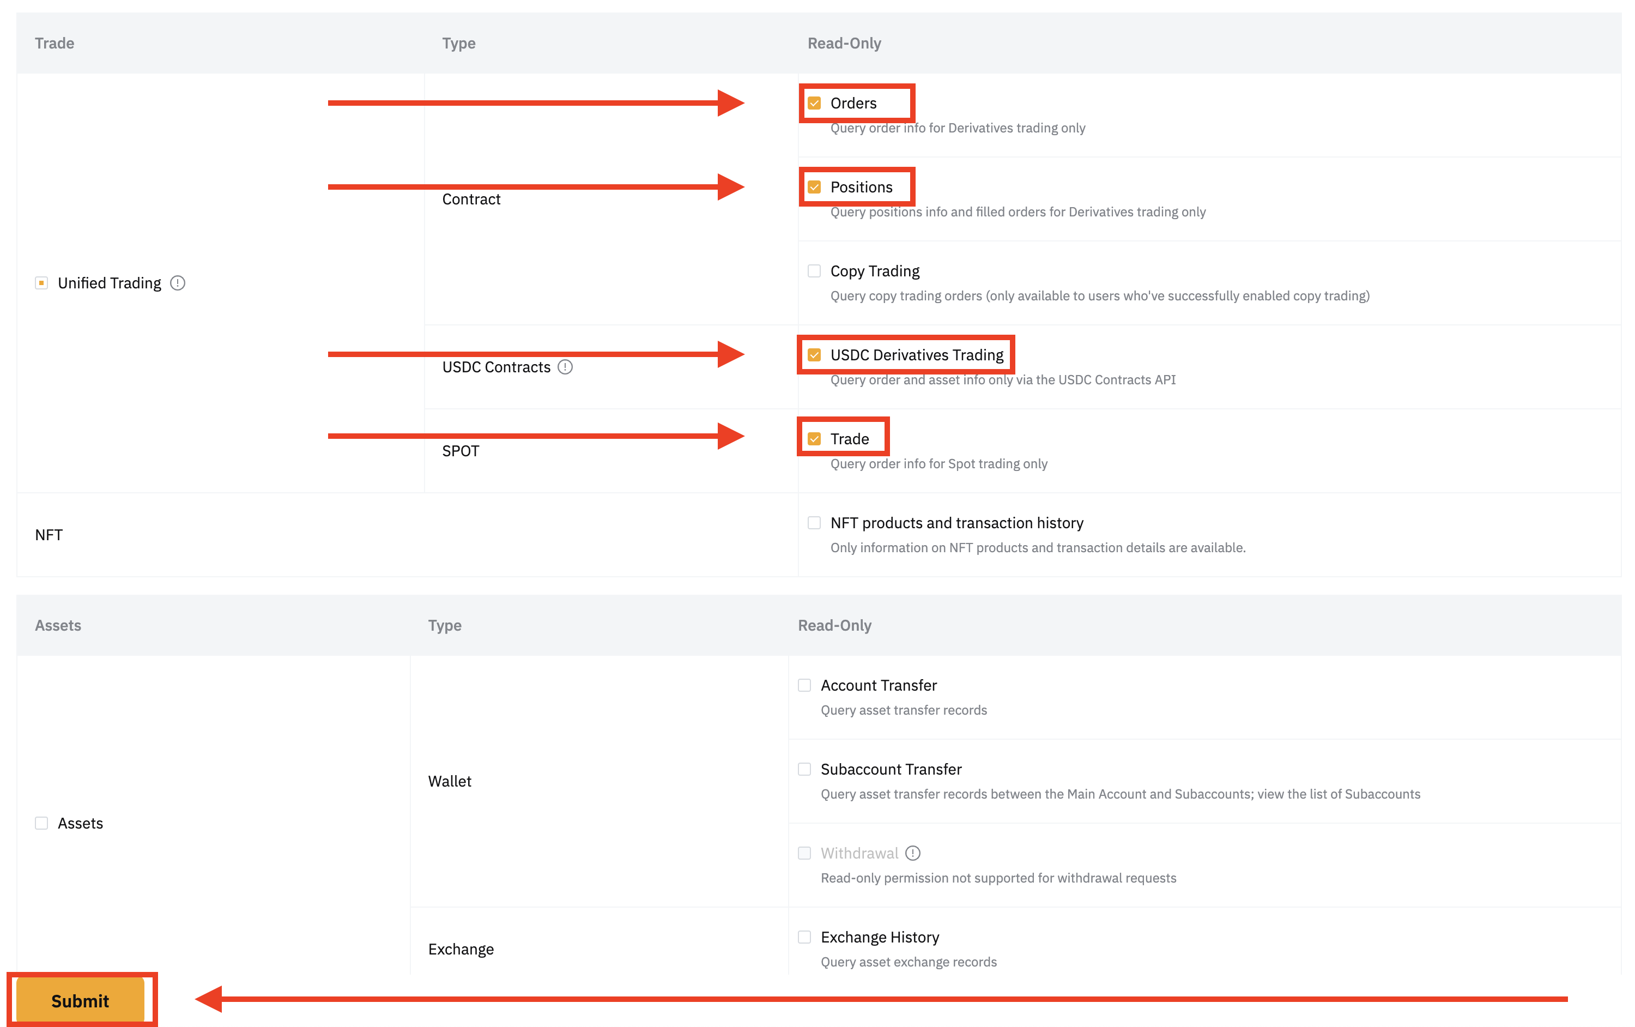Click the disabled Withdrawal checkbox

pos(804,853)
